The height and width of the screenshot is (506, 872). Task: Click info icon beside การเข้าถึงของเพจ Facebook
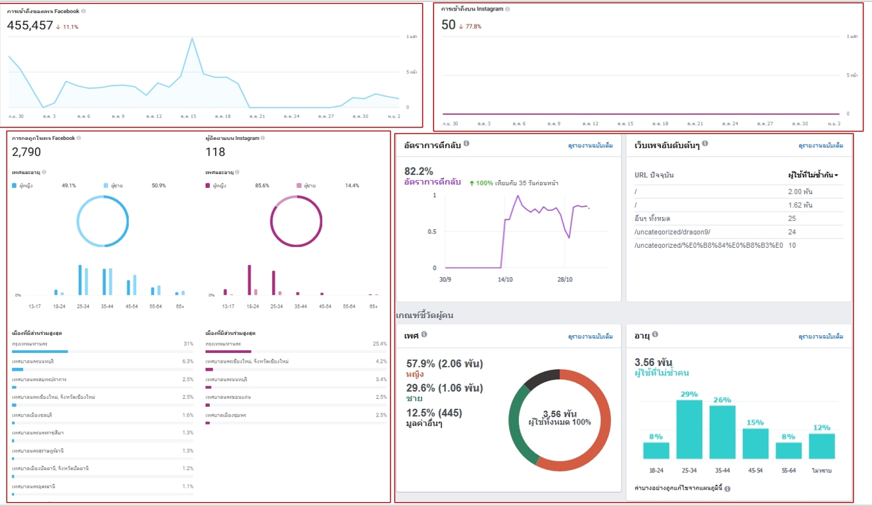coord(84,11)
